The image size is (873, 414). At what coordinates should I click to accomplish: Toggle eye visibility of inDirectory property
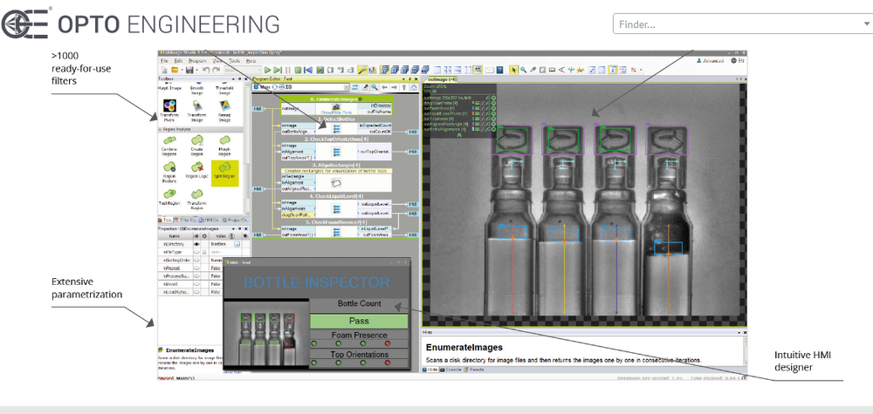pos(196,244)
